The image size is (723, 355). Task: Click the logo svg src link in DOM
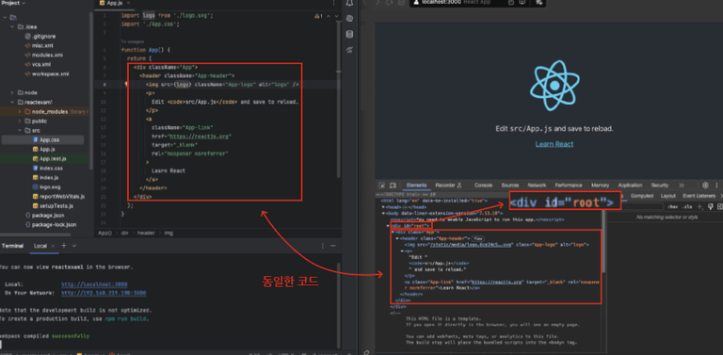click(x=470, y=244)
